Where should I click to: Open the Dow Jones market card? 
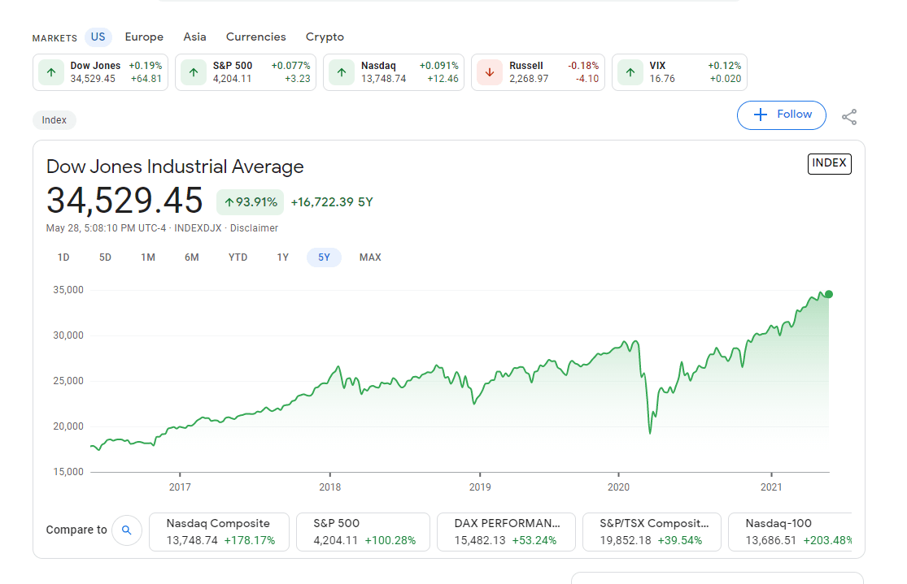tap(100, 72)
